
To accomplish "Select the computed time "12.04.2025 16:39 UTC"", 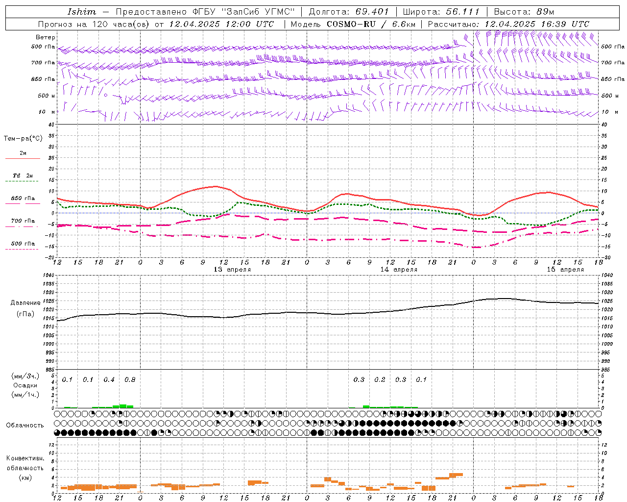I will [x=537, y=24].
